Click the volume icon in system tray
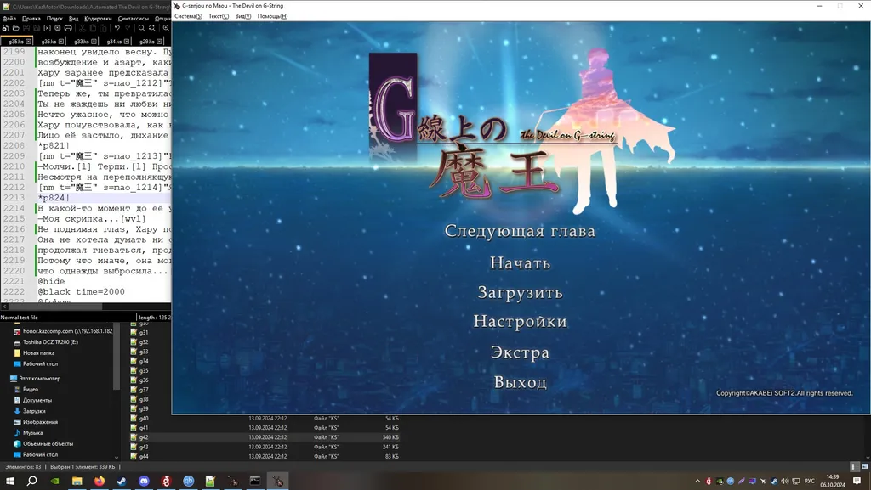The width and height of the screenshot is (871, 490). [x=785, y=482]
